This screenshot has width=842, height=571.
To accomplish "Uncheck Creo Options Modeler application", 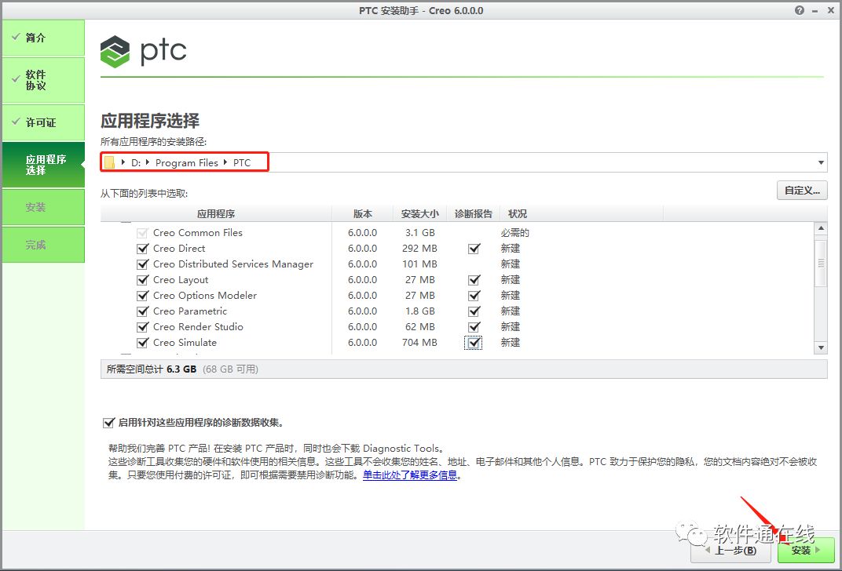I will [142, 296].
